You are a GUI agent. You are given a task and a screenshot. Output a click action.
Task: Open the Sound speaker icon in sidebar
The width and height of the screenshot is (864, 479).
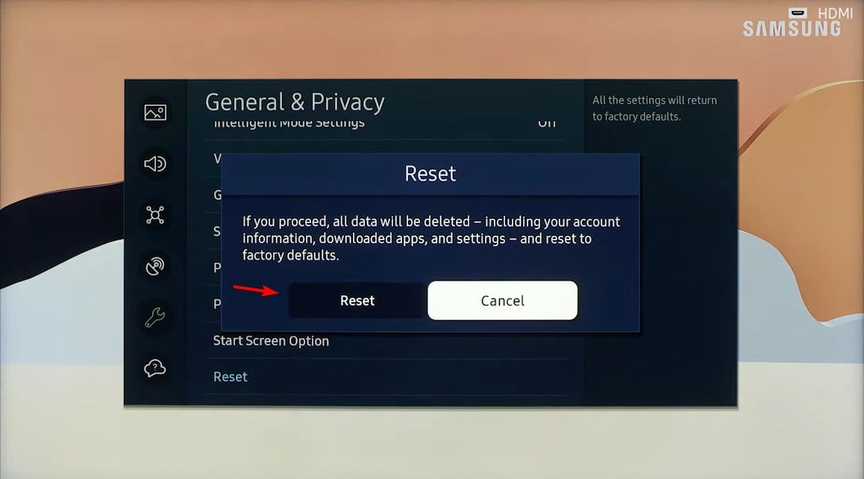[155, 163]
